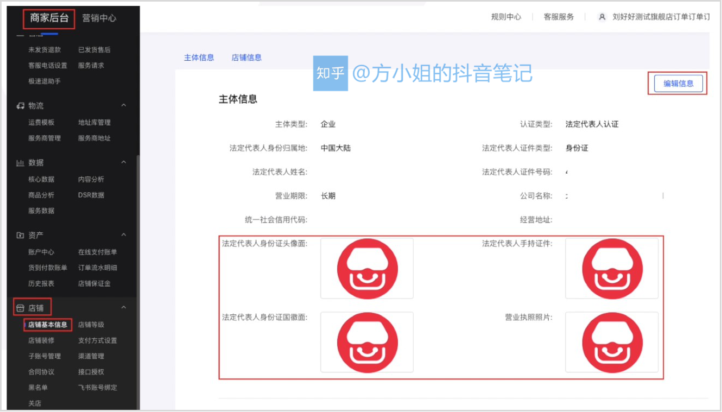Open 运费模板 menu item

point(41,123)
